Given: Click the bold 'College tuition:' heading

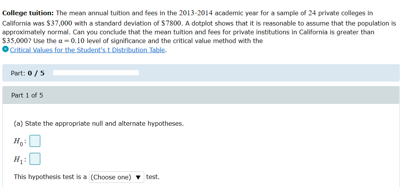Looking at the screenshot, I should pyautogui.click(x=28, y=13).
